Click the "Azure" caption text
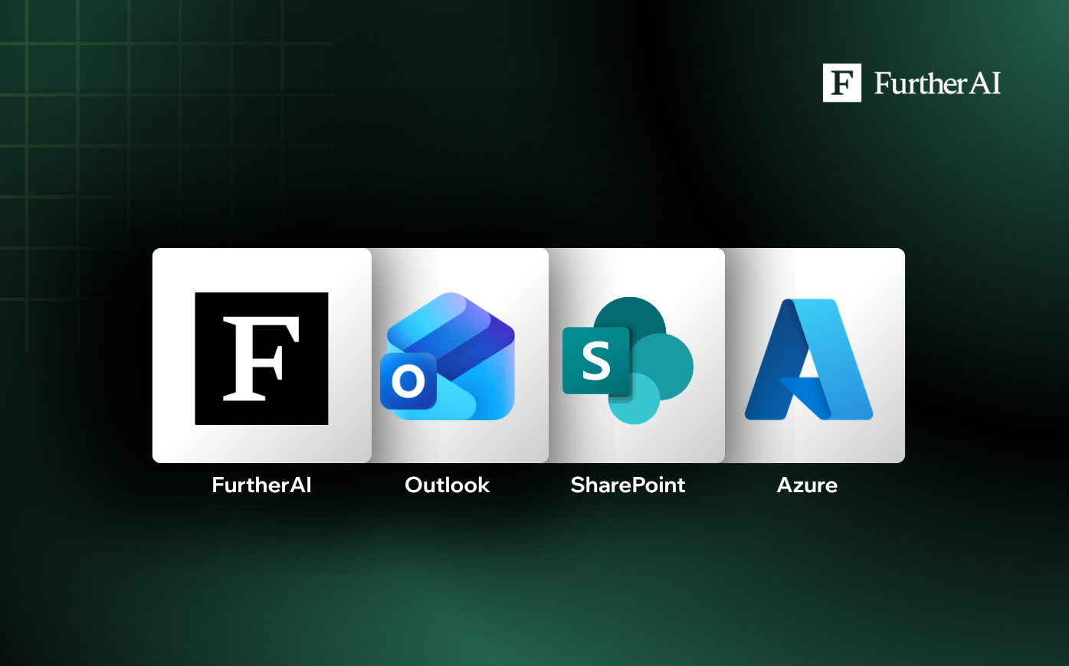 coord(807,485)
